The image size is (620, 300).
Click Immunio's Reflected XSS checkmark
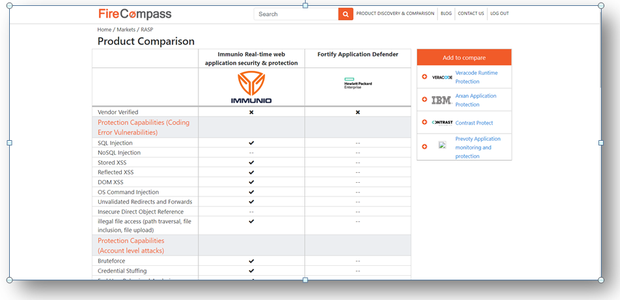pyautogui.click(x=251, y=172)
